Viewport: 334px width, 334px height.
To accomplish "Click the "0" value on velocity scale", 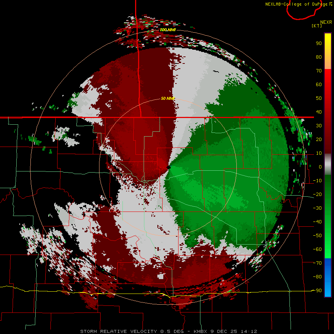I will [320, 167].
